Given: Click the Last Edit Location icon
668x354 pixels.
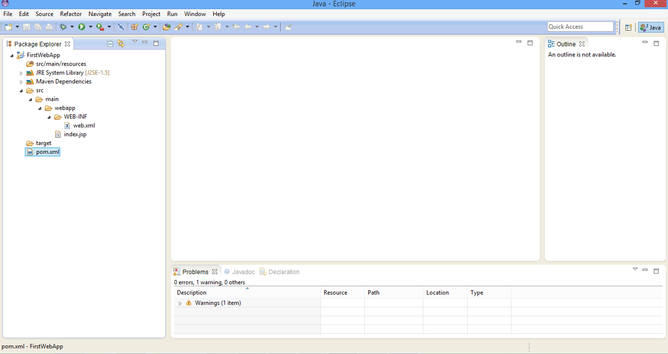Looking at the screenshot, I should pos(236,27).
